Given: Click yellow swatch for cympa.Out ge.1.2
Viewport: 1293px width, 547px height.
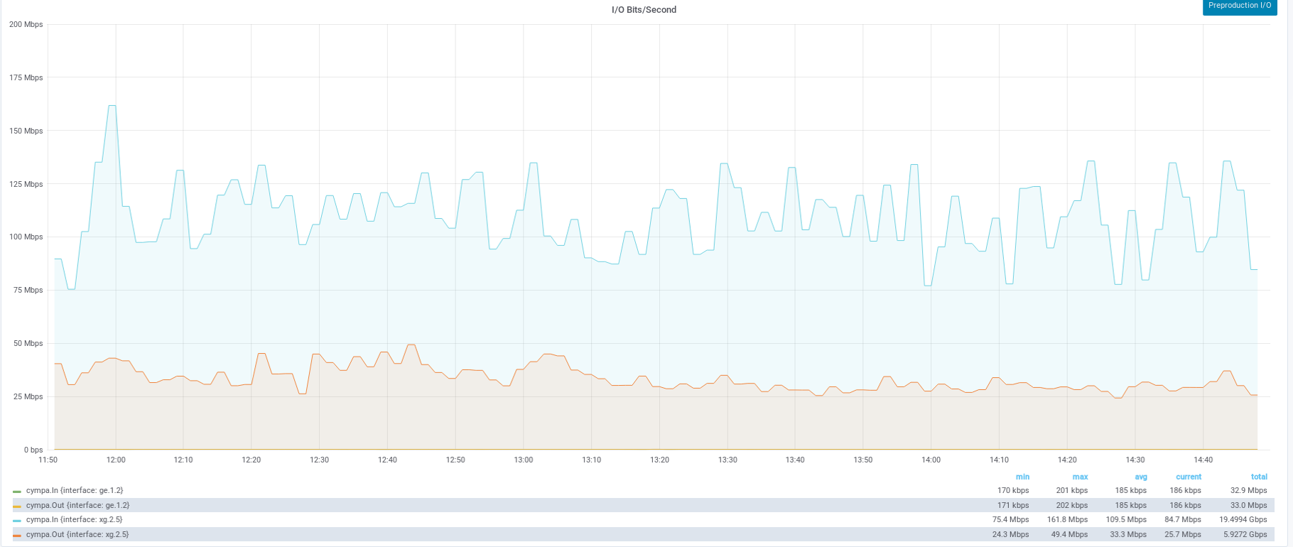Looking at the screenshot, I should point(17,507).
